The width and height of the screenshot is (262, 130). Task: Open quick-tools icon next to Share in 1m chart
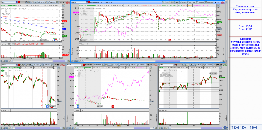click(x=171, y=2)
